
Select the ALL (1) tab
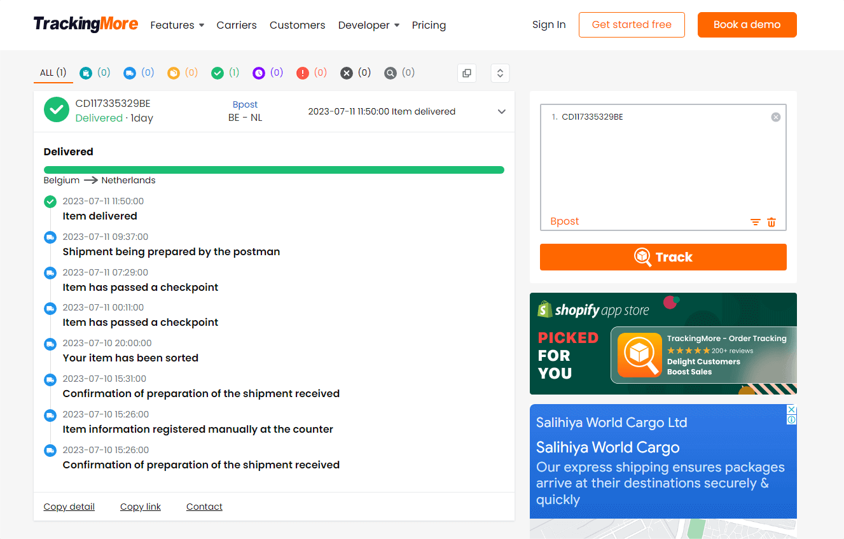coord(53,73)
